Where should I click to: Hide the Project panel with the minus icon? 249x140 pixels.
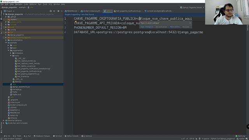pos(61,11)
